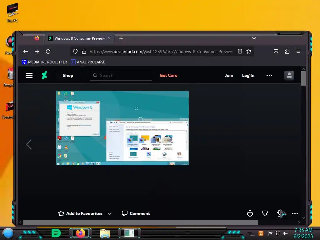
Task: Open the Firefox application hamburger menu
Action: (298, 51)
